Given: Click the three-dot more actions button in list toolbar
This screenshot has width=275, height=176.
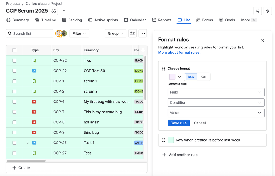Looking at the screenshot, I should pos(143,33).
